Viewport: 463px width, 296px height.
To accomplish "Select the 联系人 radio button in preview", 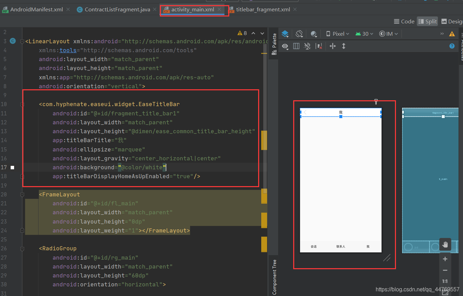I will [x=341, y=247].
